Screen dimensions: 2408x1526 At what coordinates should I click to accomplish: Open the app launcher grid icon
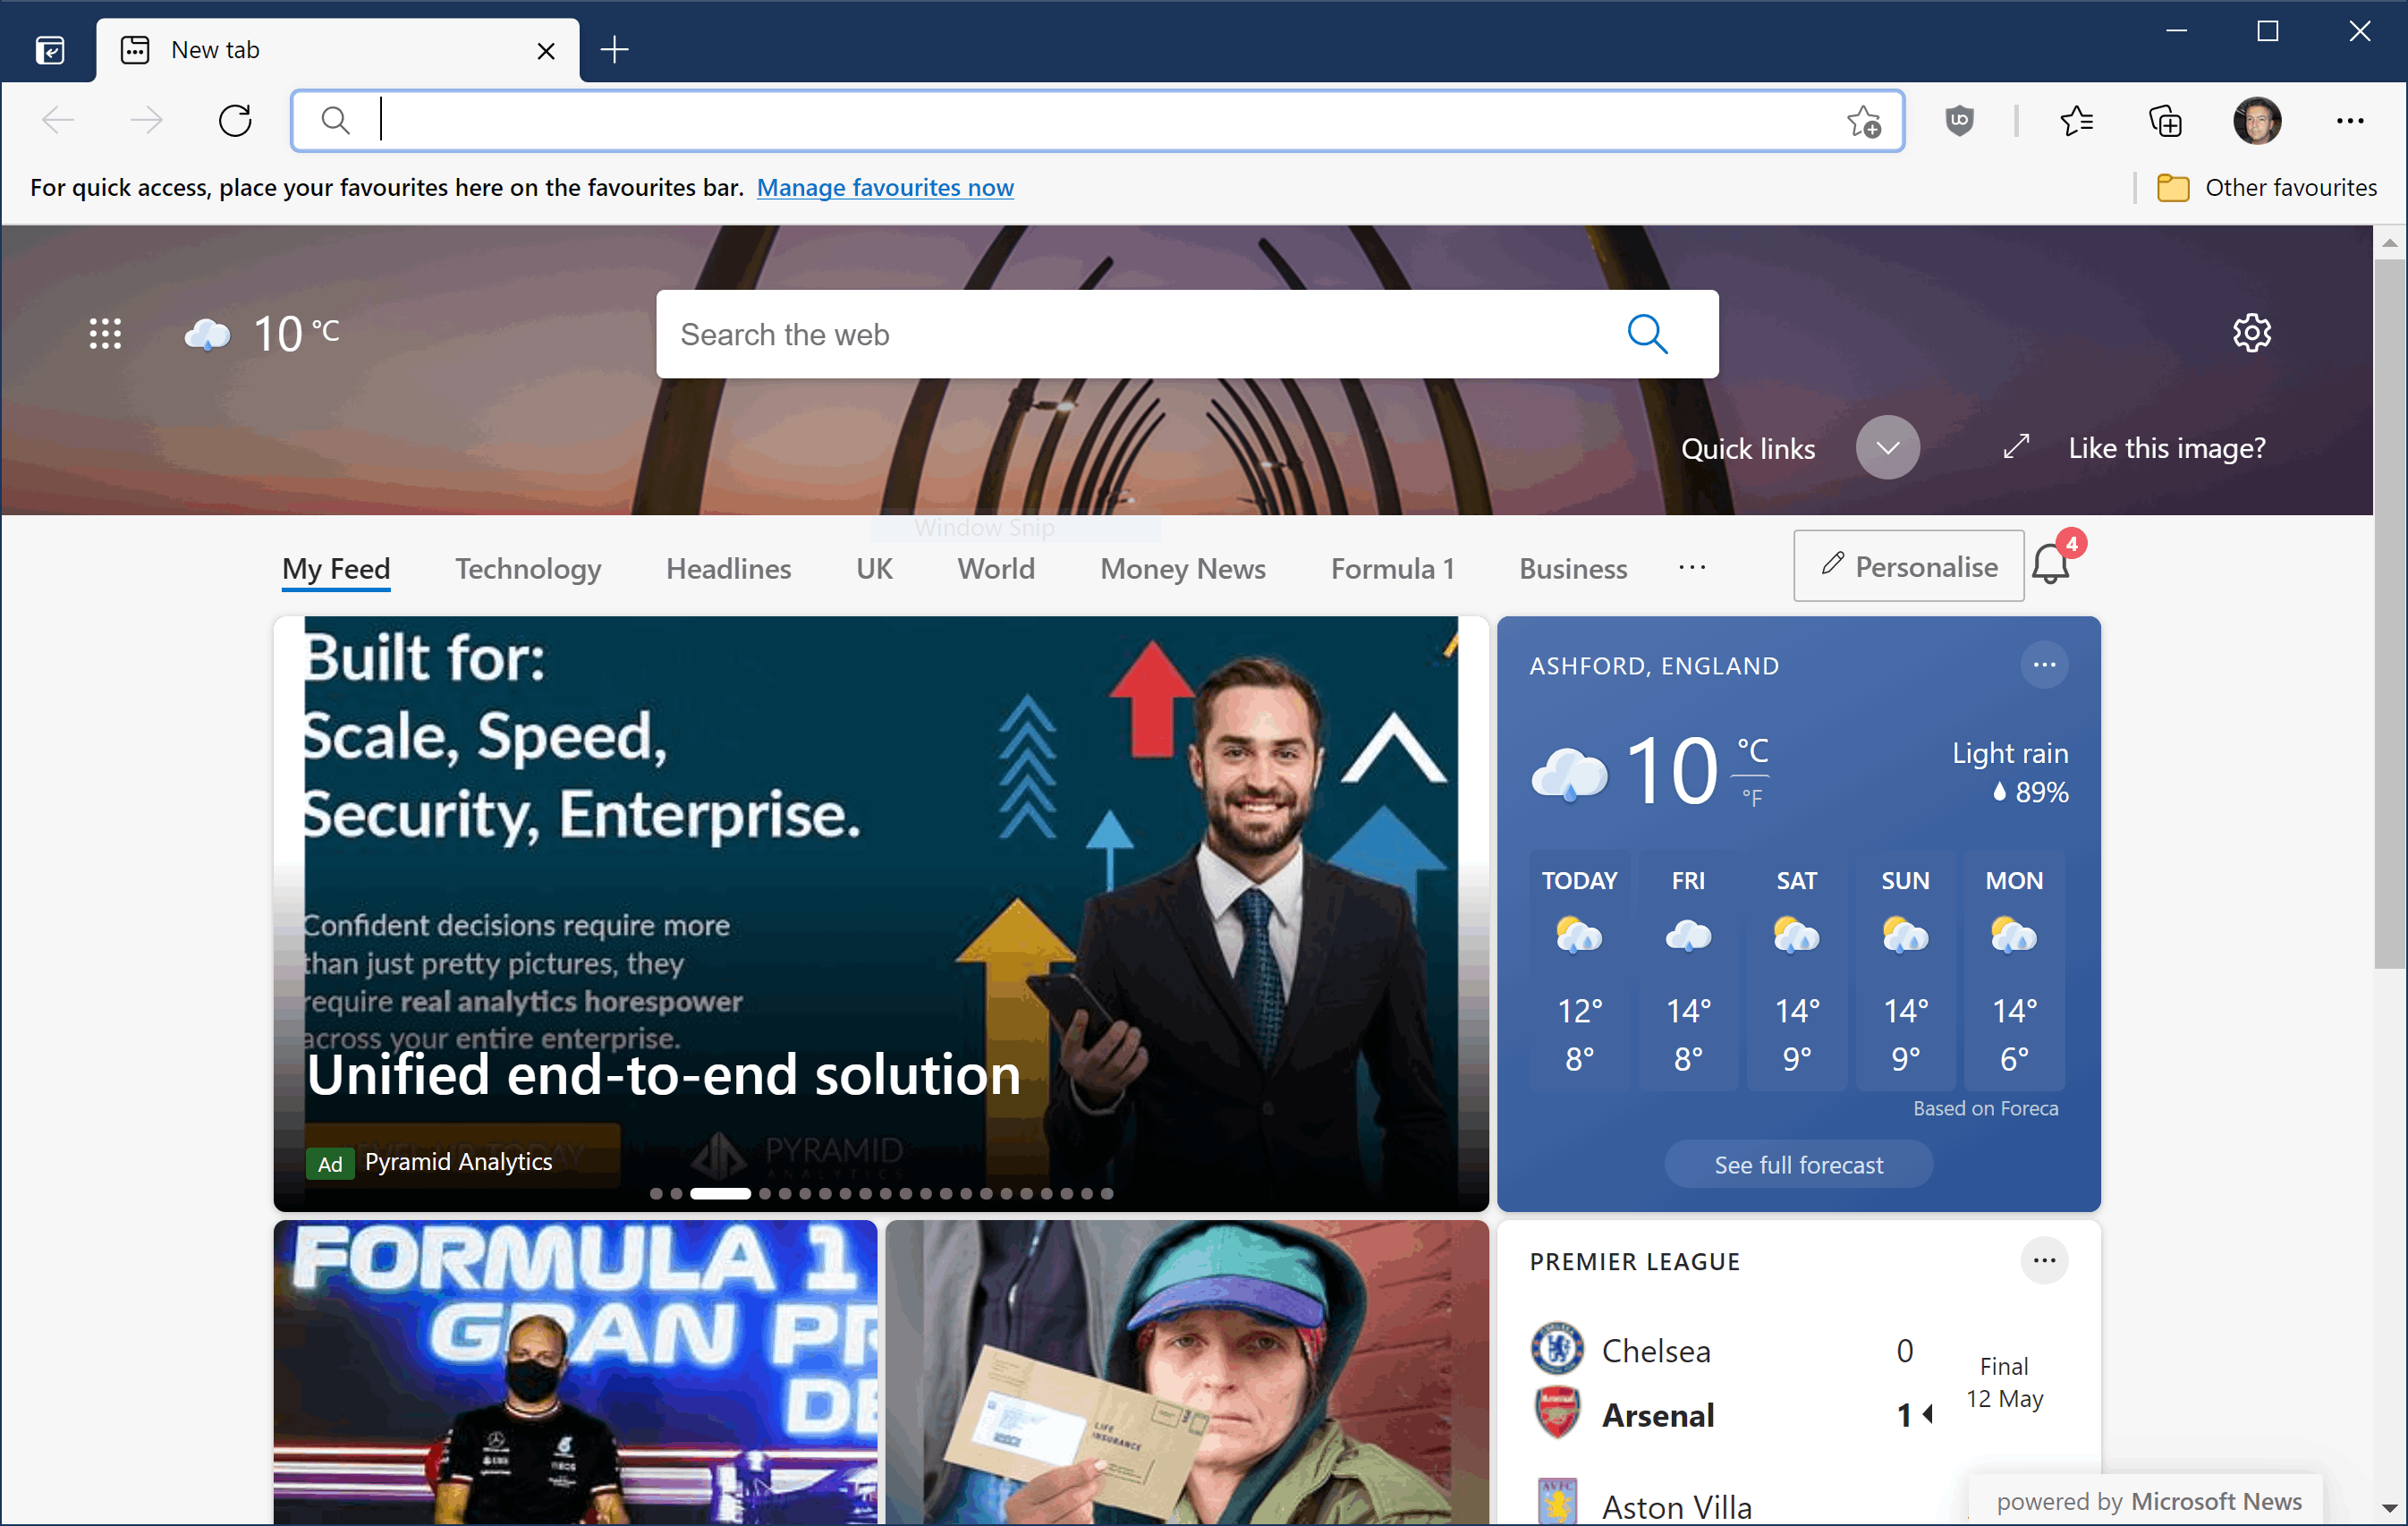tap(105, 334)
